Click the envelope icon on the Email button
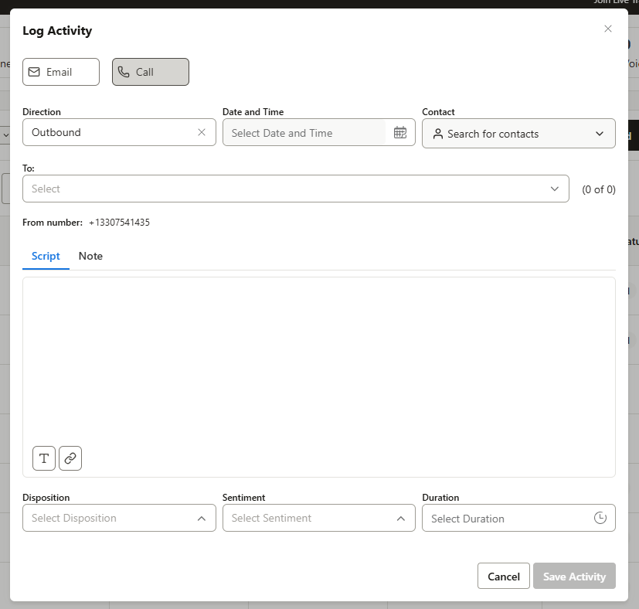This screenshot has height=609, width=639. click(x=36, y=71)
